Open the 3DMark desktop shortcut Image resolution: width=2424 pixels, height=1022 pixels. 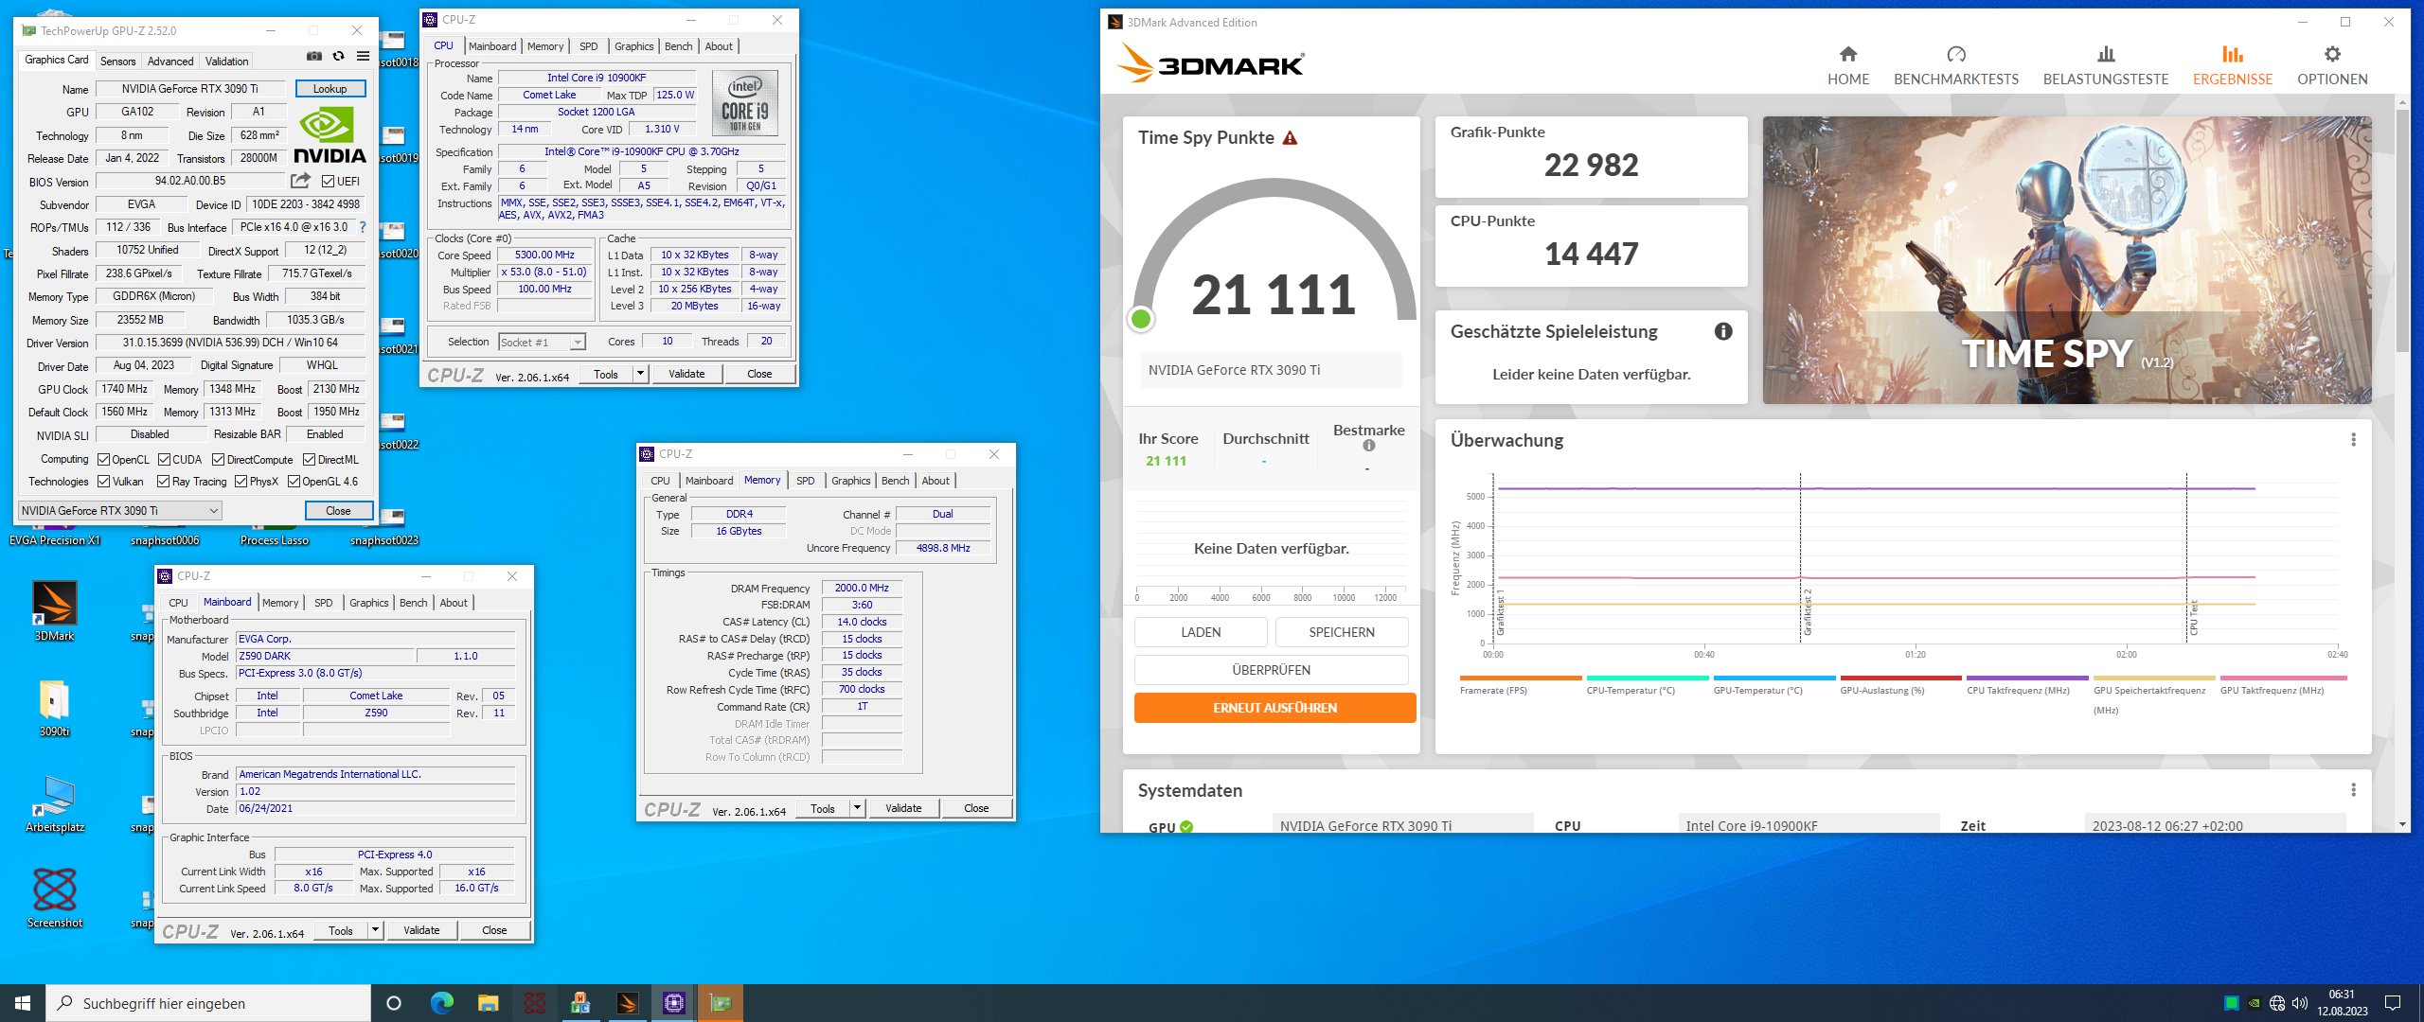tap(54, 611)
